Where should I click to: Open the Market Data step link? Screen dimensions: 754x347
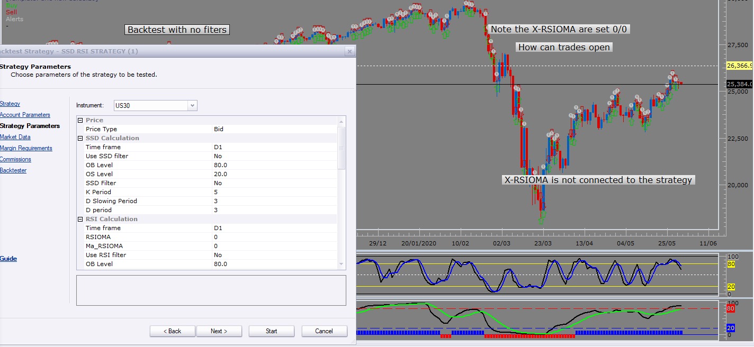pyautogui.click(x=15, y=137)
